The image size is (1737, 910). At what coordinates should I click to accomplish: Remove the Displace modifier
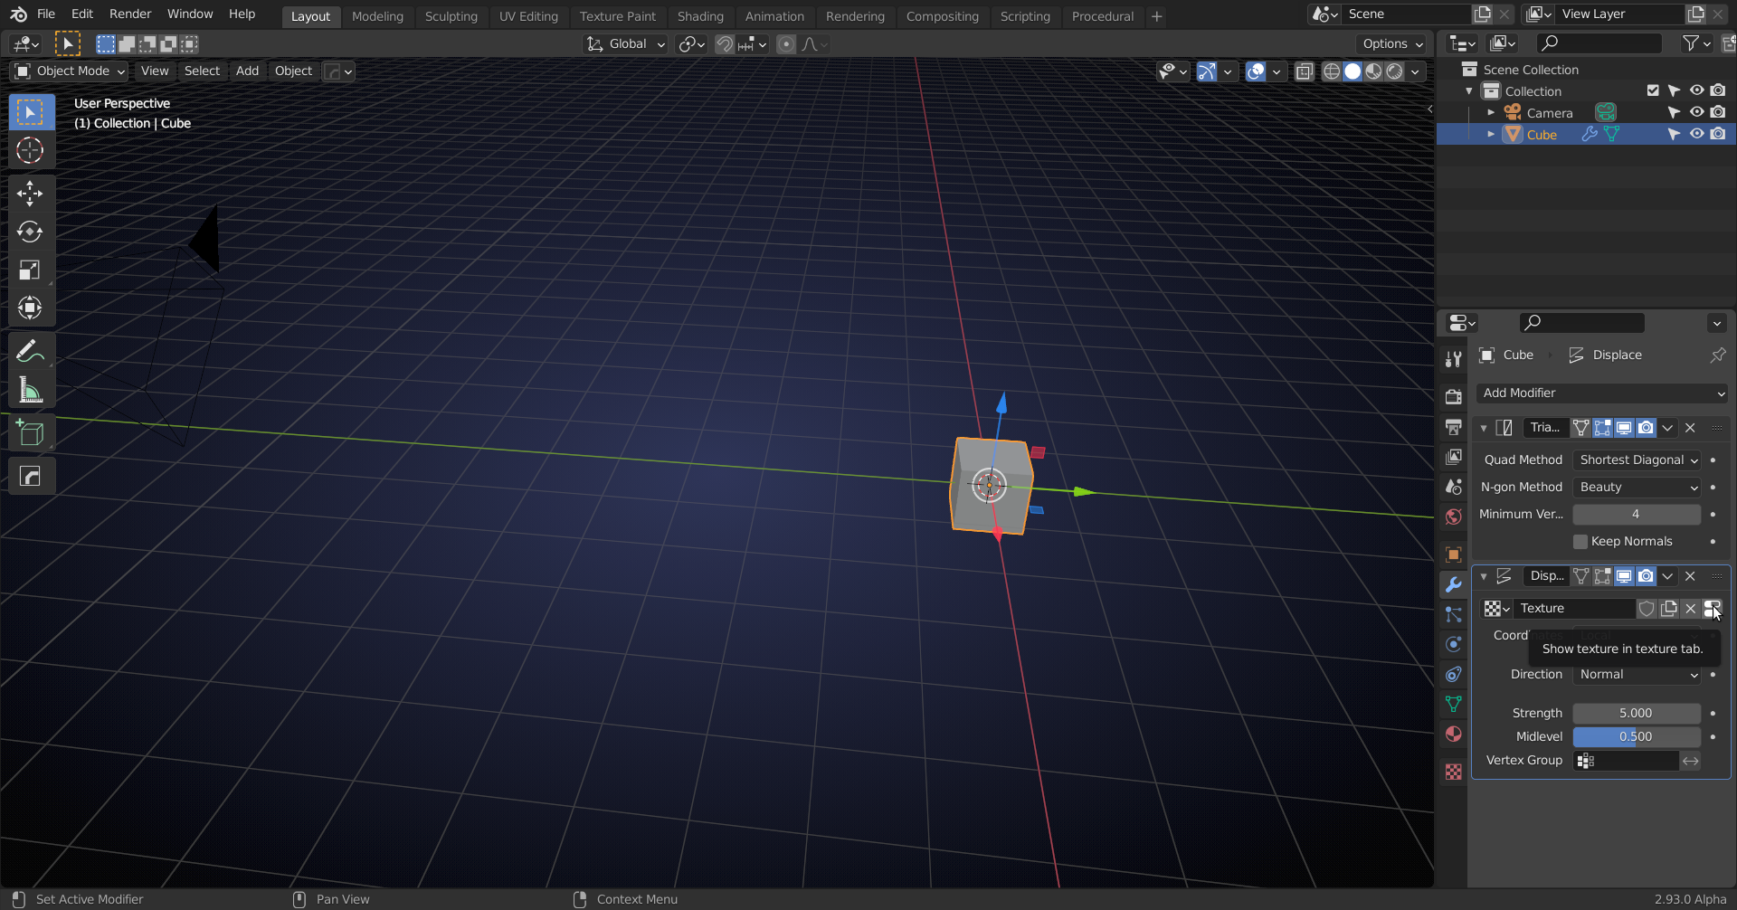pos(1690,576)
